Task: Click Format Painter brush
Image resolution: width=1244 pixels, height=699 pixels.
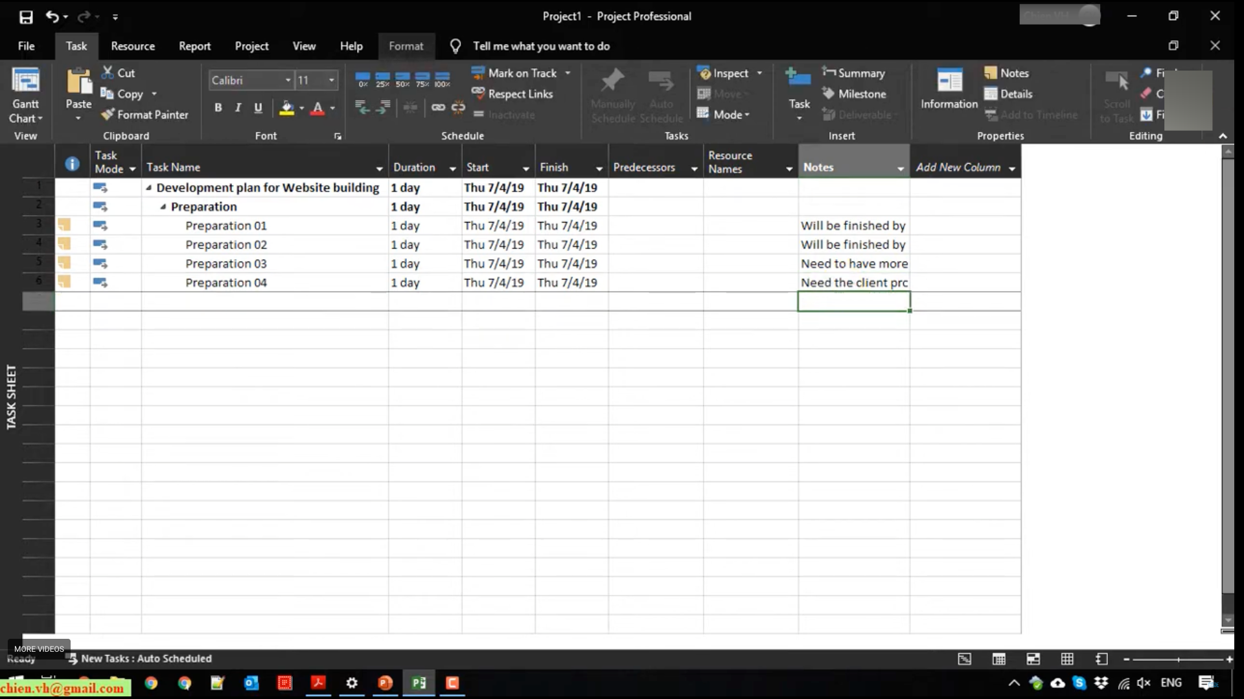Action: [x=108, y=115]
